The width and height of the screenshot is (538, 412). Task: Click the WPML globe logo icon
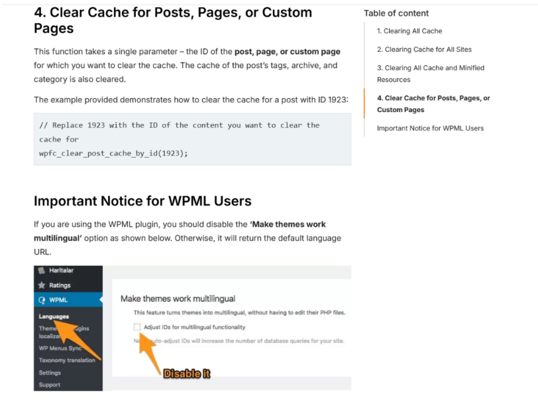(x=41, y=299)
